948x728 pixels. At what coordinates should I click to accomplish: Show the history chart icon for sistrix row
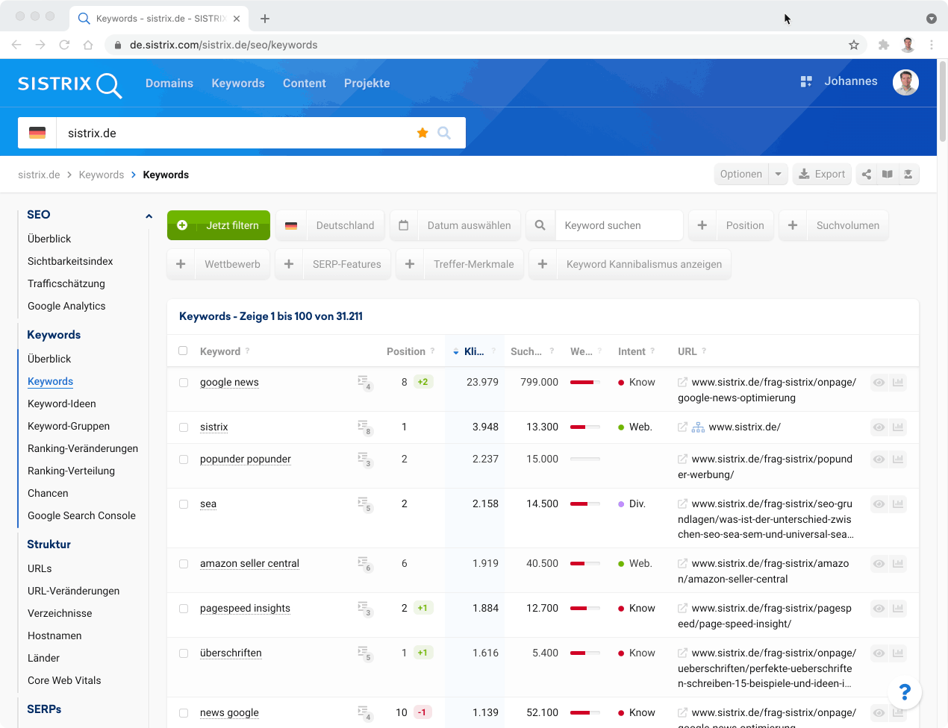898,427
